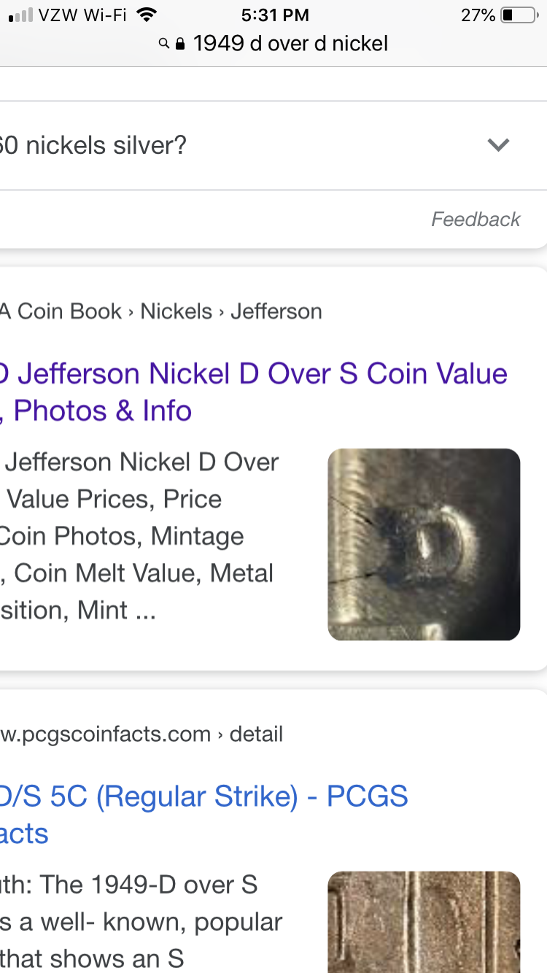Tap the padlock icon beside the search text
The height and width of the screenshot is (973, 547).
point(180,44)
